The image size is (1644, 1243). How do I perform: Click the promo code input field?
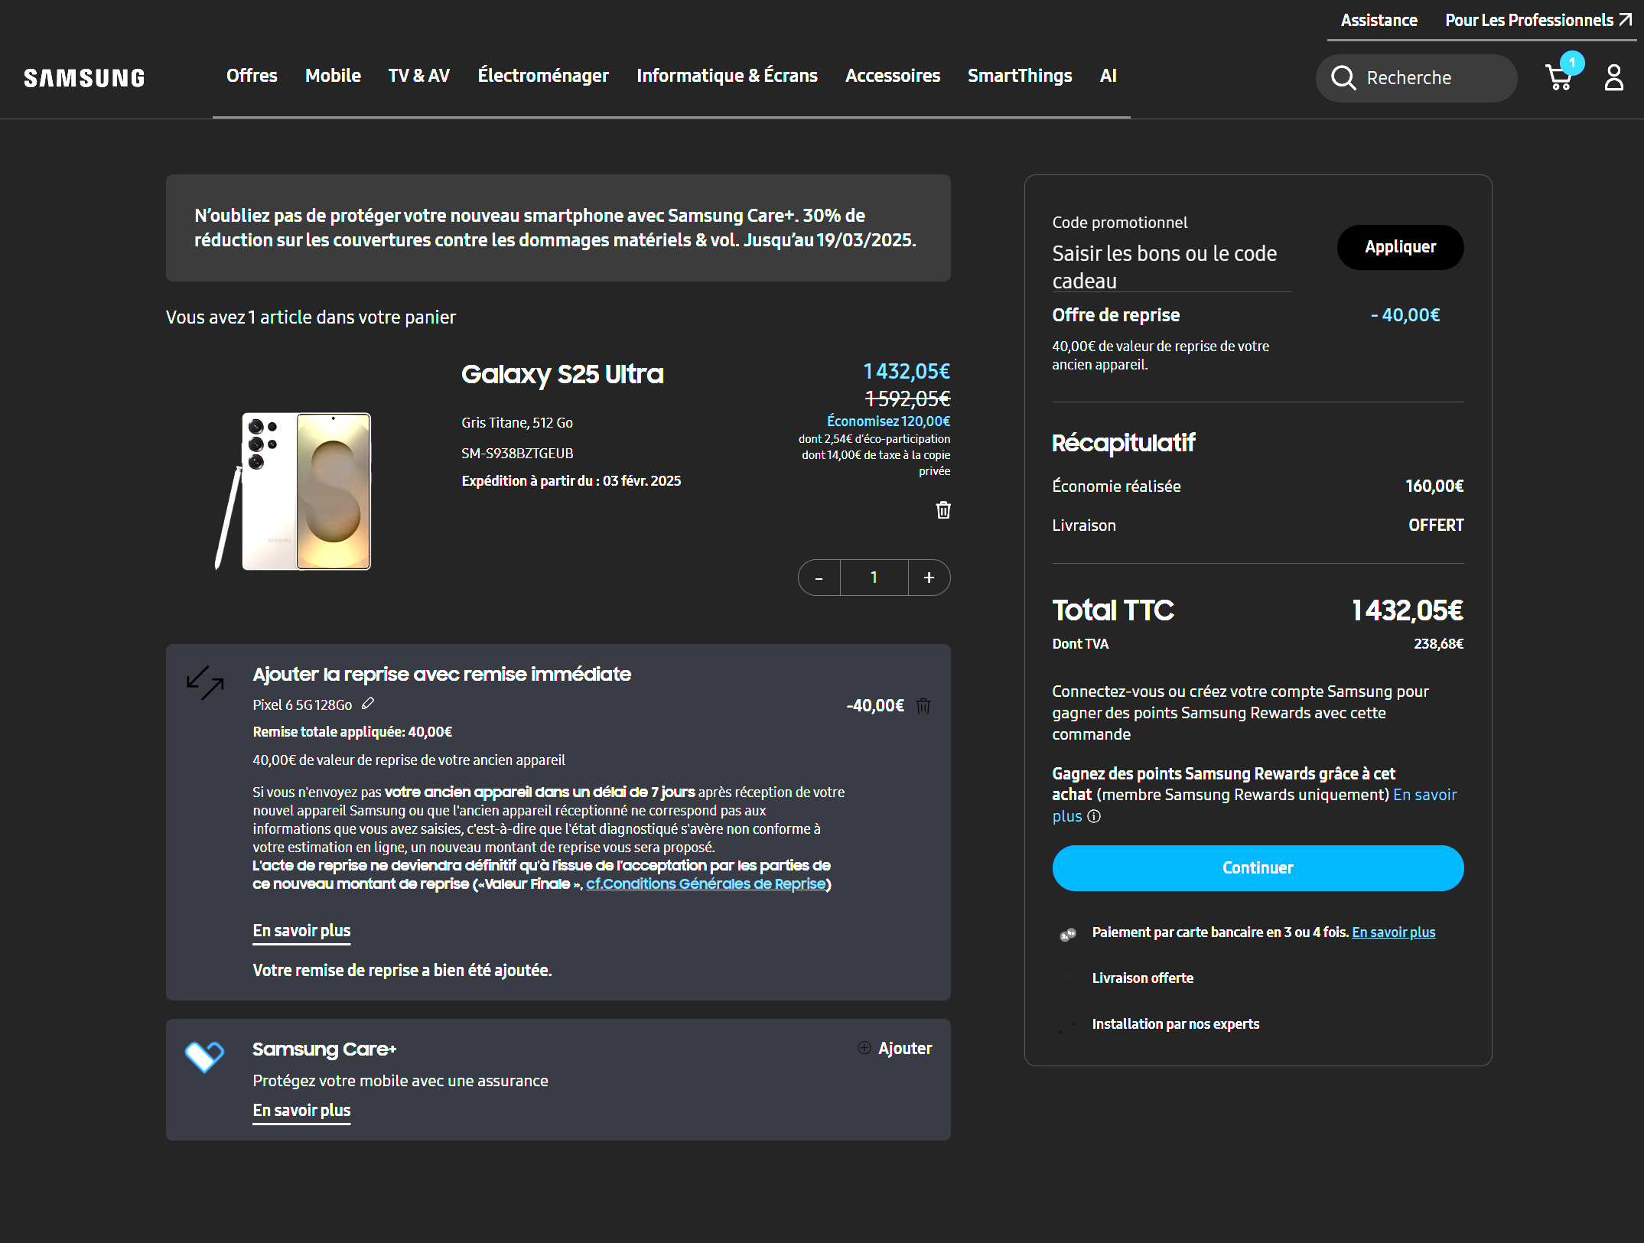1172,266
